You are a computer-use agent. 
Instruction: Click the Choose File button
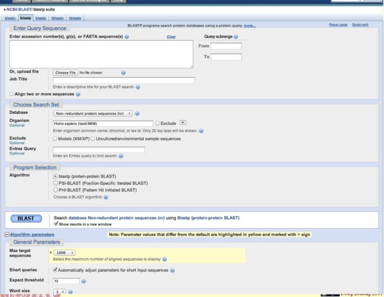pos(65,73)
